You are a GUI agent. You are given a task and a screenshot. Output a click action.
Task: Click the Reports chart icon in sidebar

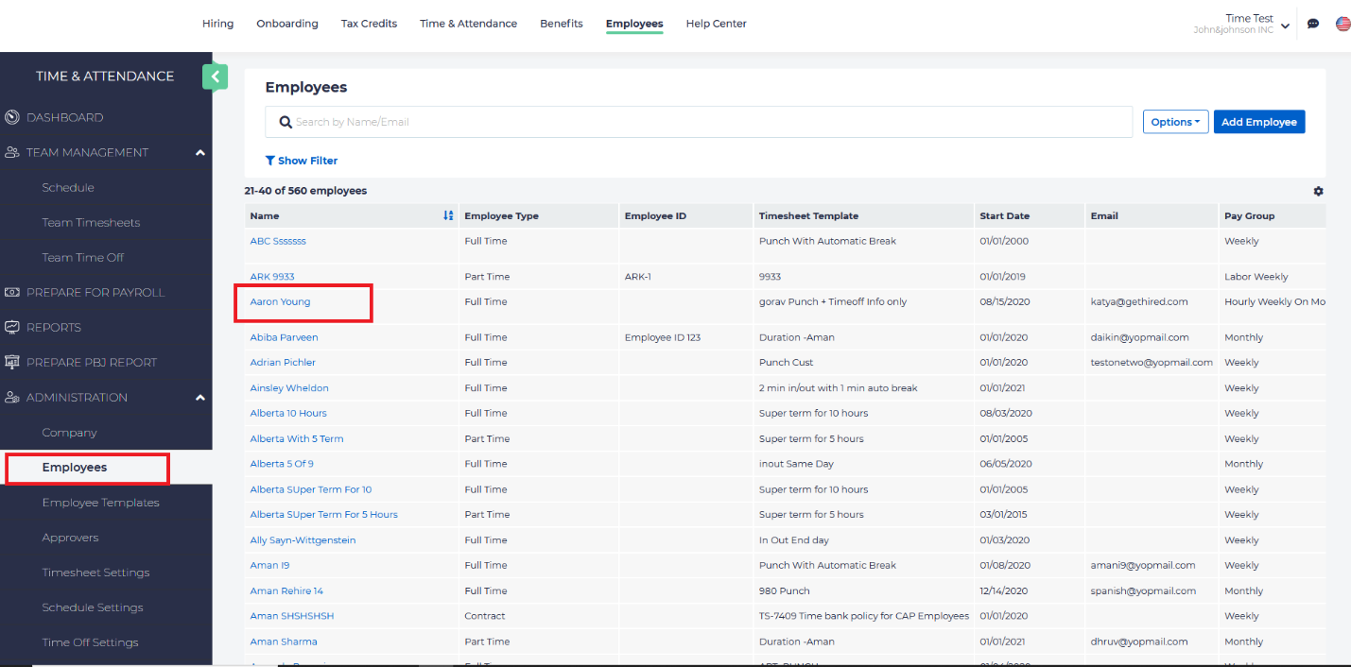(12, 328)
